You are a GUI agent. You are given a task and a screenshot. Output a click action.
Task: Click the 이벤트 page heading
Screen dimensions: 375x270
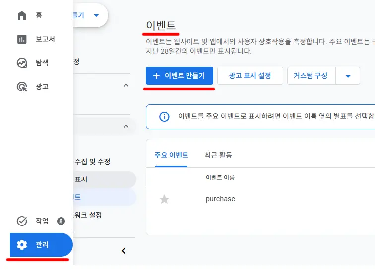161,25
